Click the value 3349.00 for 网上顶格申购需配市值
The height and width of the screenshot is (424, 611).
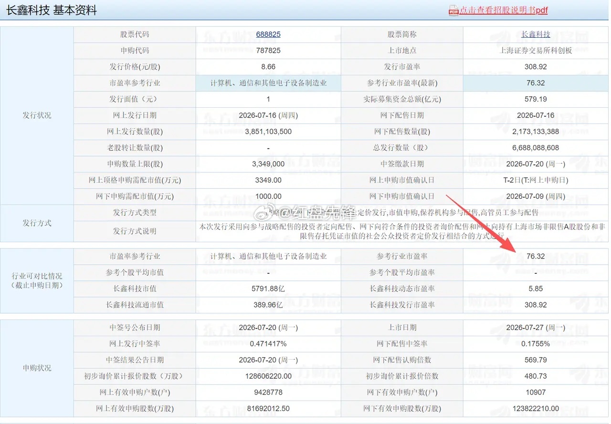pyautogui.click(x=268, y=180)
